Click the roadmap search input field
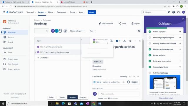The width and height of the screenshot is (188, 106). point(41,31)
